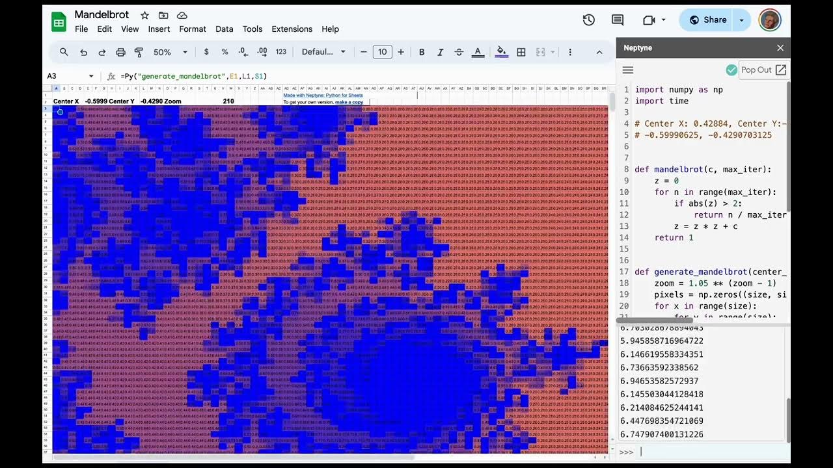Click the borders icon in toolbar
Viewport: 833px width, 468px height.
tap(521, 52)
